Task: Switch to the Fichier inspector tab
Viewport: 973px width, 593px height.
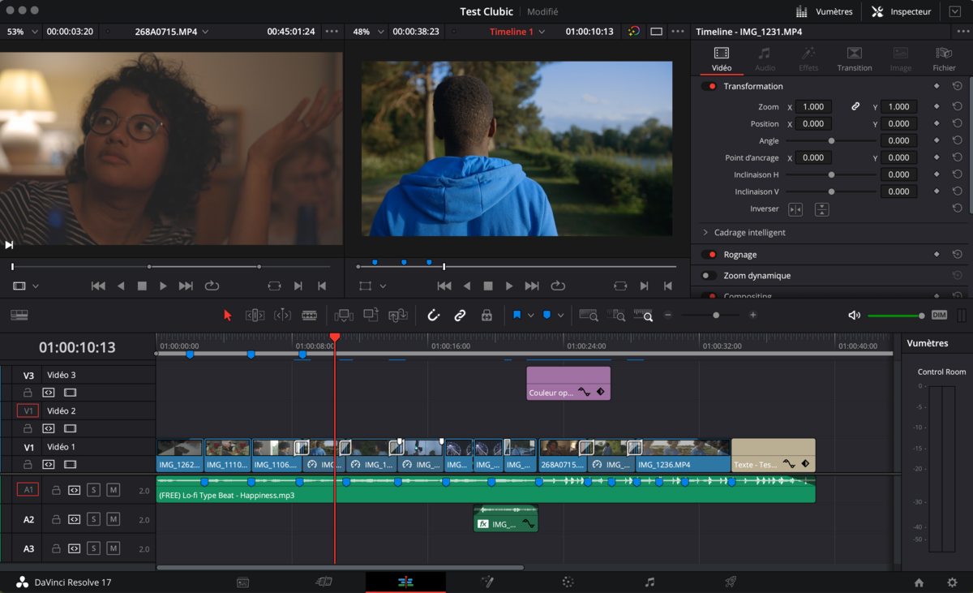Action: 944,59
